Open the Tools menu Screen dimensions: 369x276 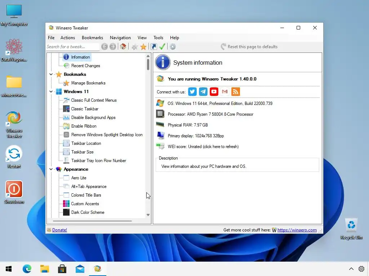[159, 37]
